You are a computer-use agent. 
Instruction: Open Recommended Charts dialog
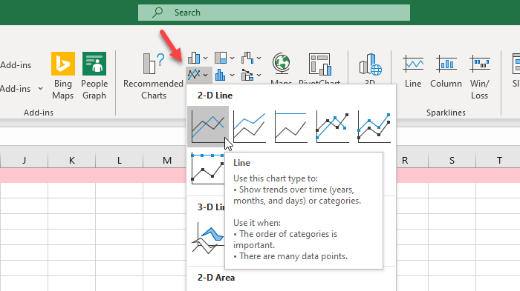point(153,76)
